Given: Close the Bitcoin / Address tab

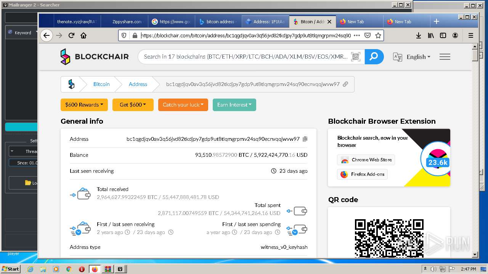Looking at the screenshot, I should tap(330, 22).
